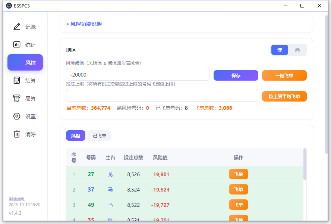Maximize the ESSPC3 window
Screen dimensions: 331x224
coord(302,6)
